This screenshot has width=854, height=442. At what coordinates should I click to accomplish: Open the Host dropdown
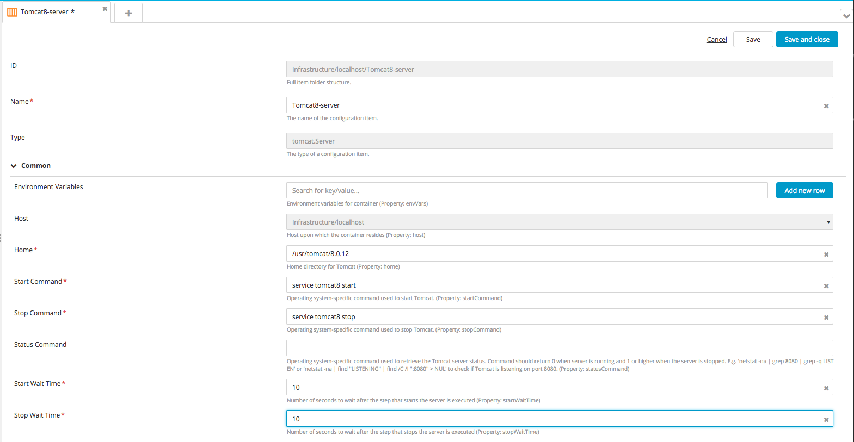(560, 222)
